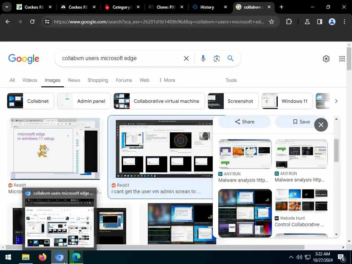Viewport: 352px width, 264px height.
Task: Click the Google search text box
Action: point(121,58)
